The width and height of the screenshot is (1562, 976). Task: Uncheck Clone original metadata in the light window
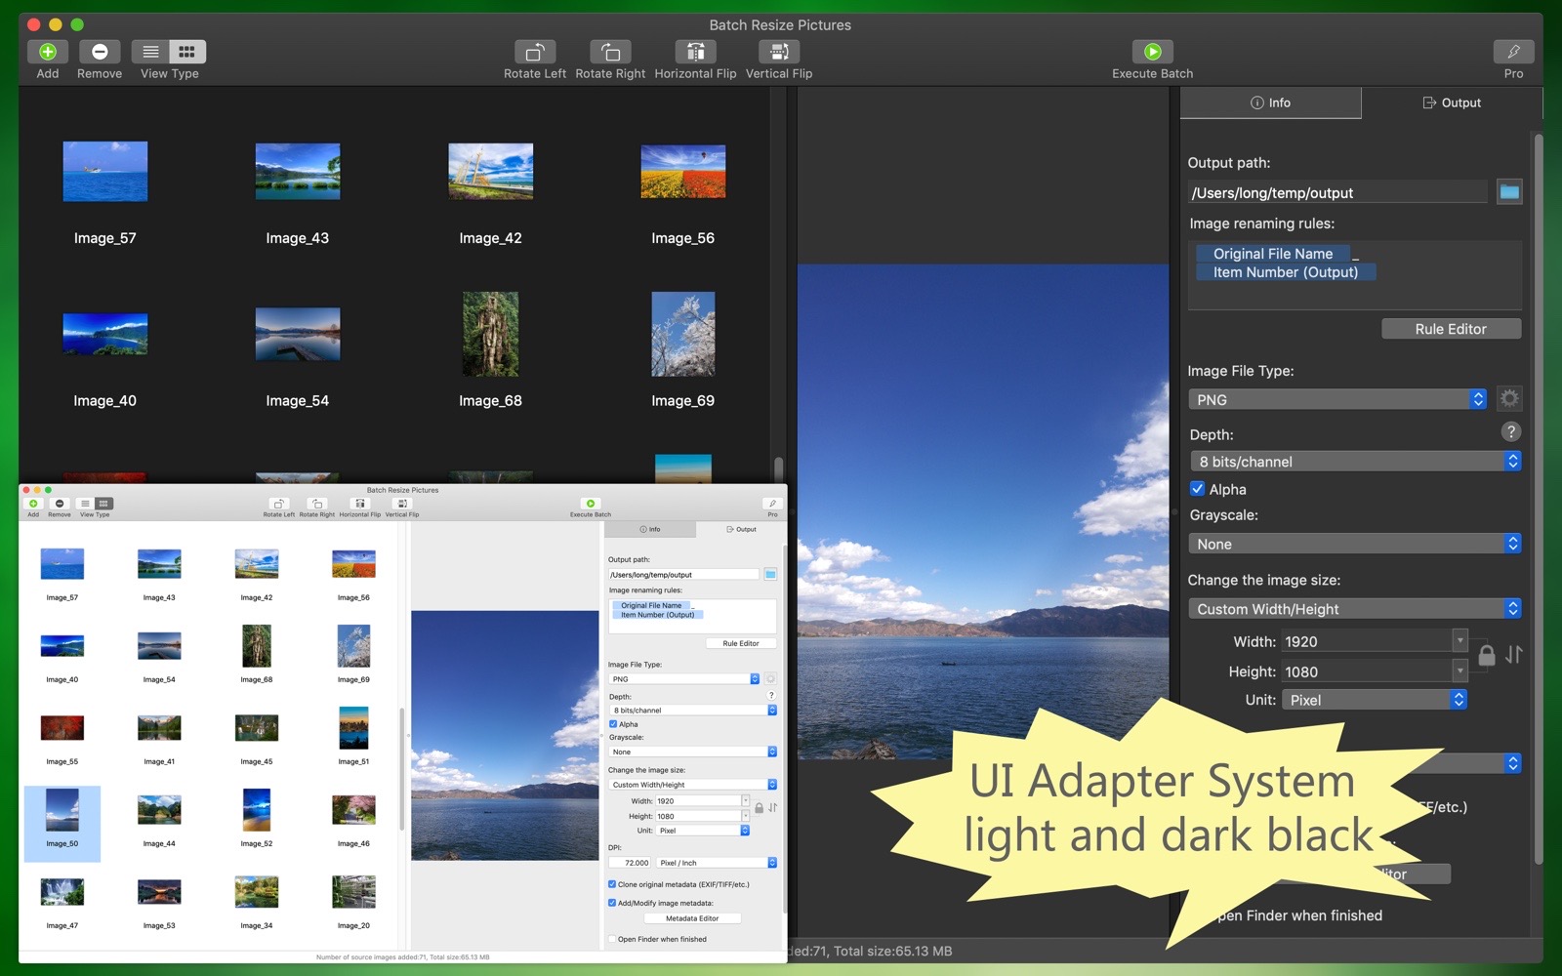[612, 884]
